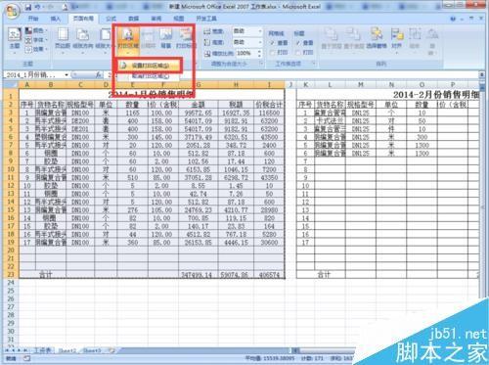Select row 23 header
489x365 pixels.
coord(11,275)
